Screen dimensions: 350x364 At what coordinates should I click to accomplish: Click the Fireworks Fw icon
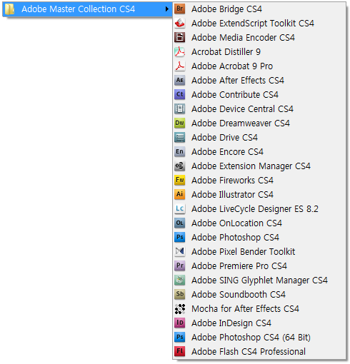(x=180, y=180)
